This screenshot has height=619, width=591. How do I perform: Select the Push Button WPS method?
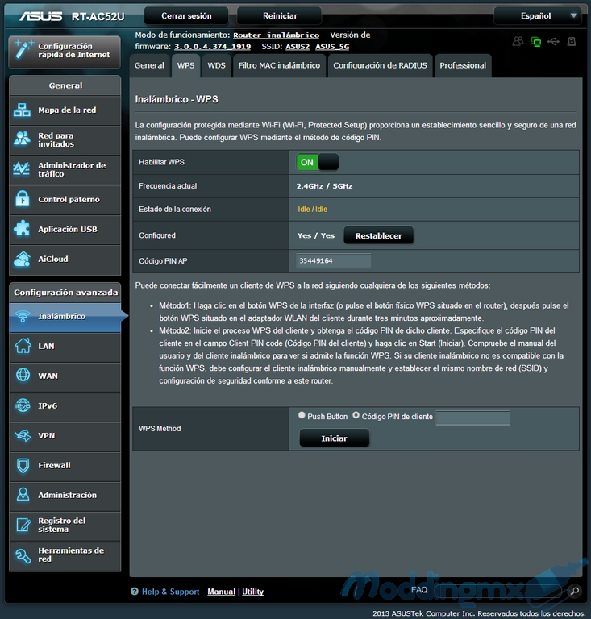point(302,415)
